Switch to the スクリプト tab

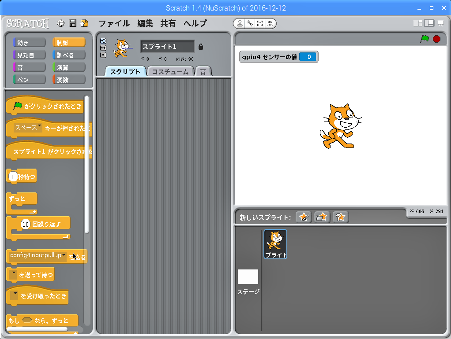pyautogui.click(x=125, y=72)
